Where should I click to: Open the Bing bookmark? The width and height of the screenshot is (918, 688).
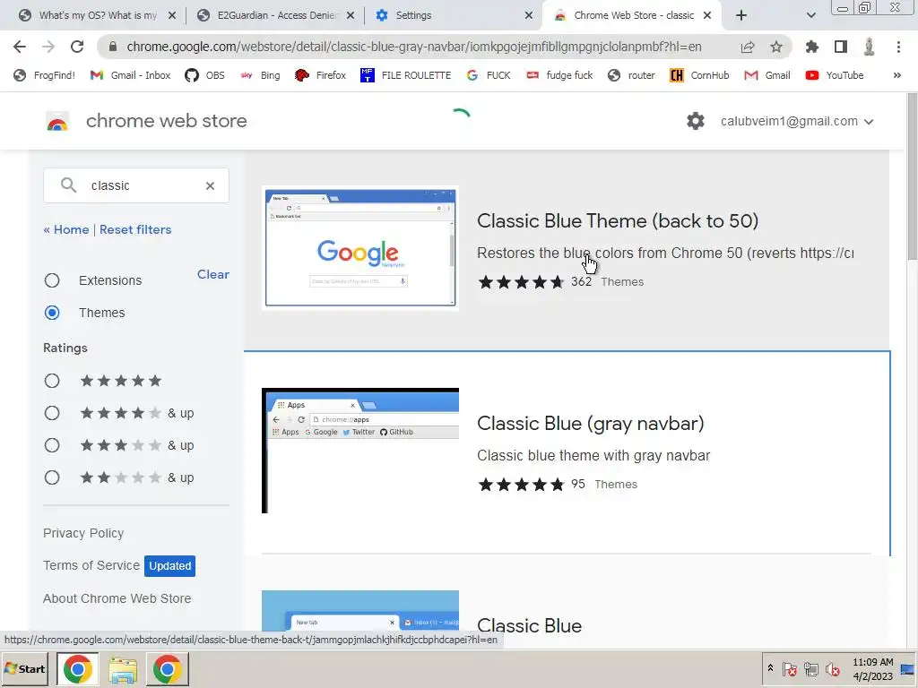tap(261, 75)
